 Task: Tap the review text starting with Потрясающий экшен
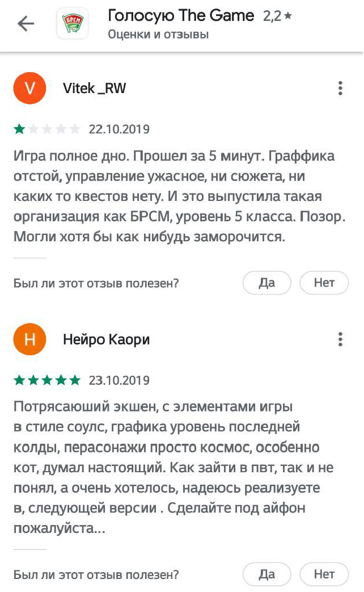(173, 468)
